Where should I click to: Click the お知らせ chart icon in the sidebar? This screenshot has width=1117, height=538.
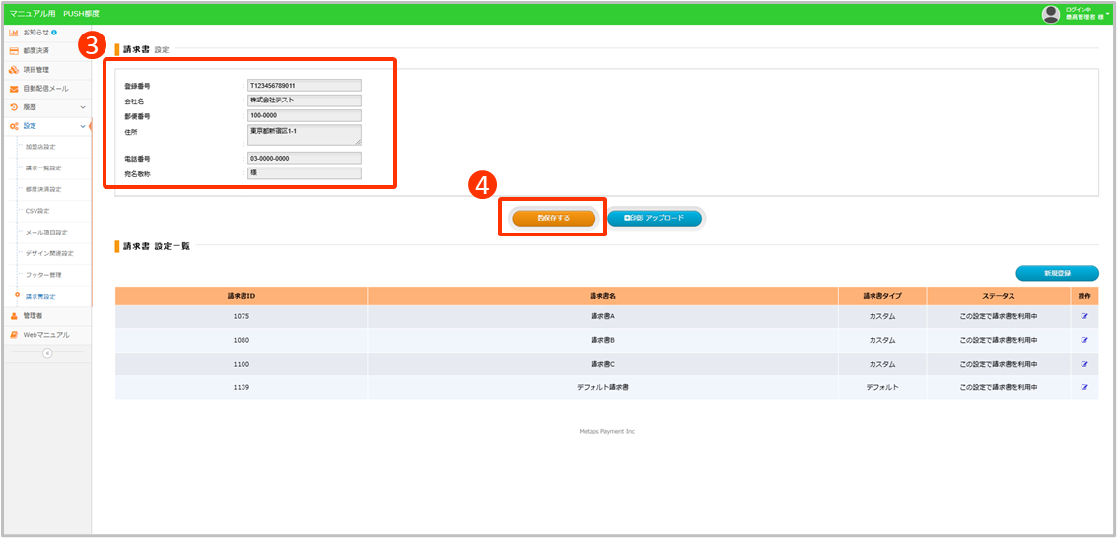click(14, 33)
